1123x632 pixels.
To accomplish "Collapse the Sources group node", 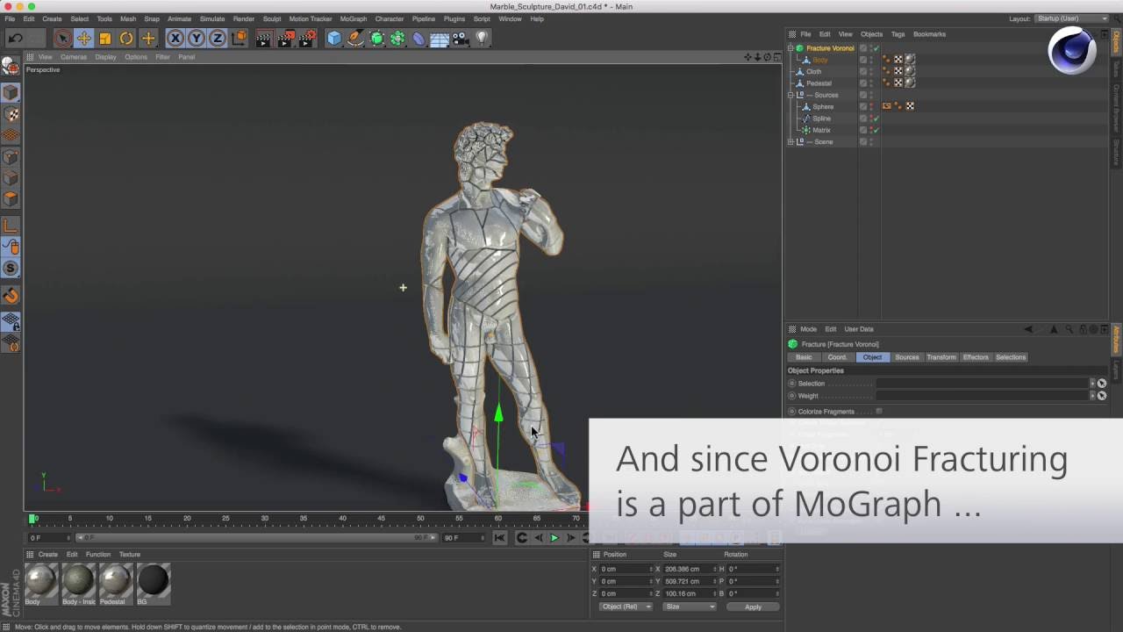I will tap(790, 95).
